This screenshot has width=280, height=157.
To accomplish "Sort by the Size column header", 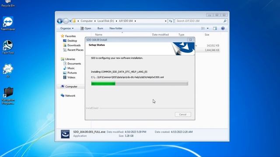I will pyautogui.click(x=207, y=35).
